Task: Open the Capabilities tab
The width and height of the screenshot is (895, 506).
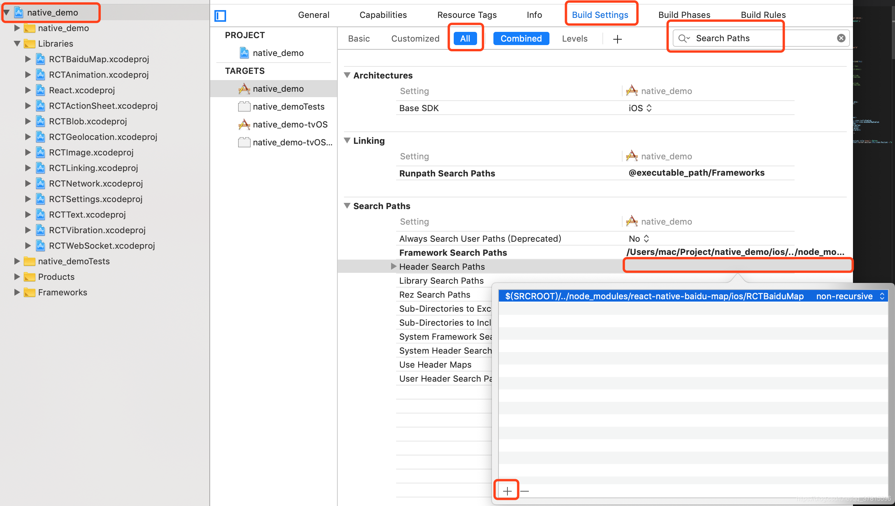Action: (383, 15)
